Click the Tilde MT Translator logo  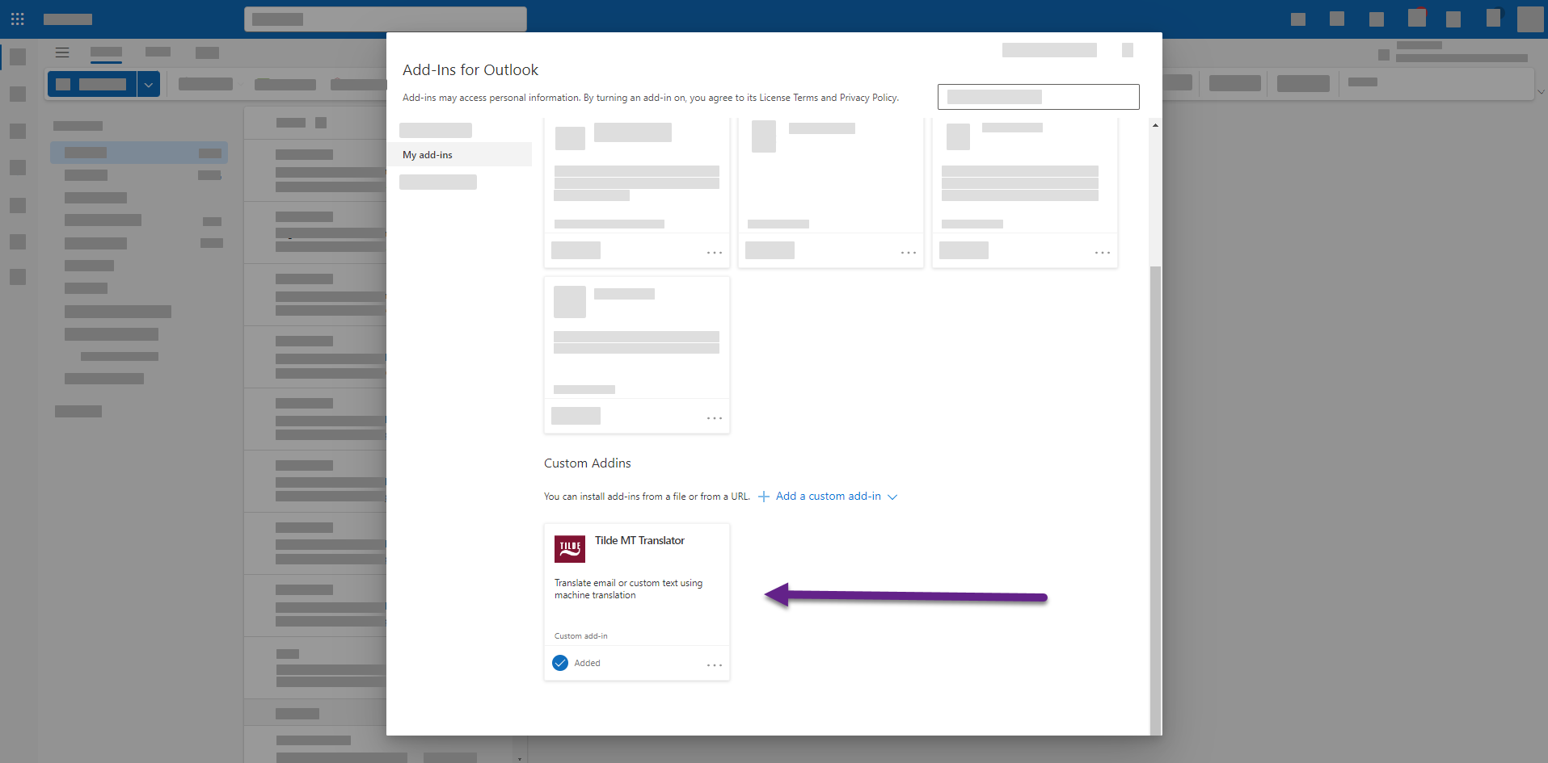570,549
